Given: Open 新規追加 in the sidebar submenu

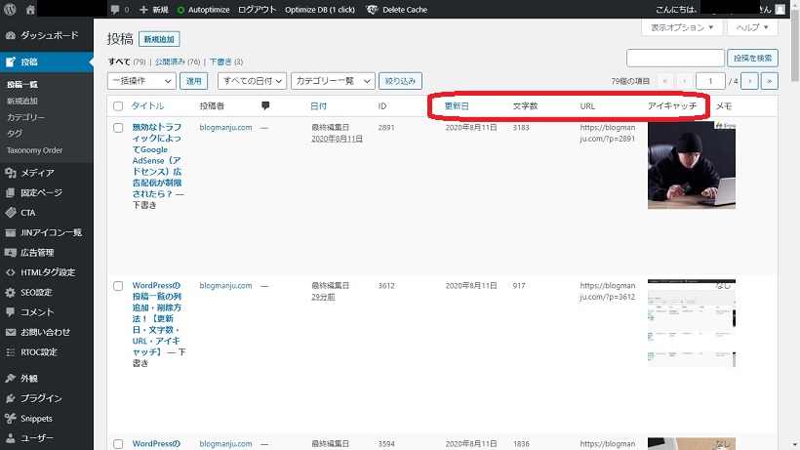Looking at the screenshot, I should tap(22, 101).
